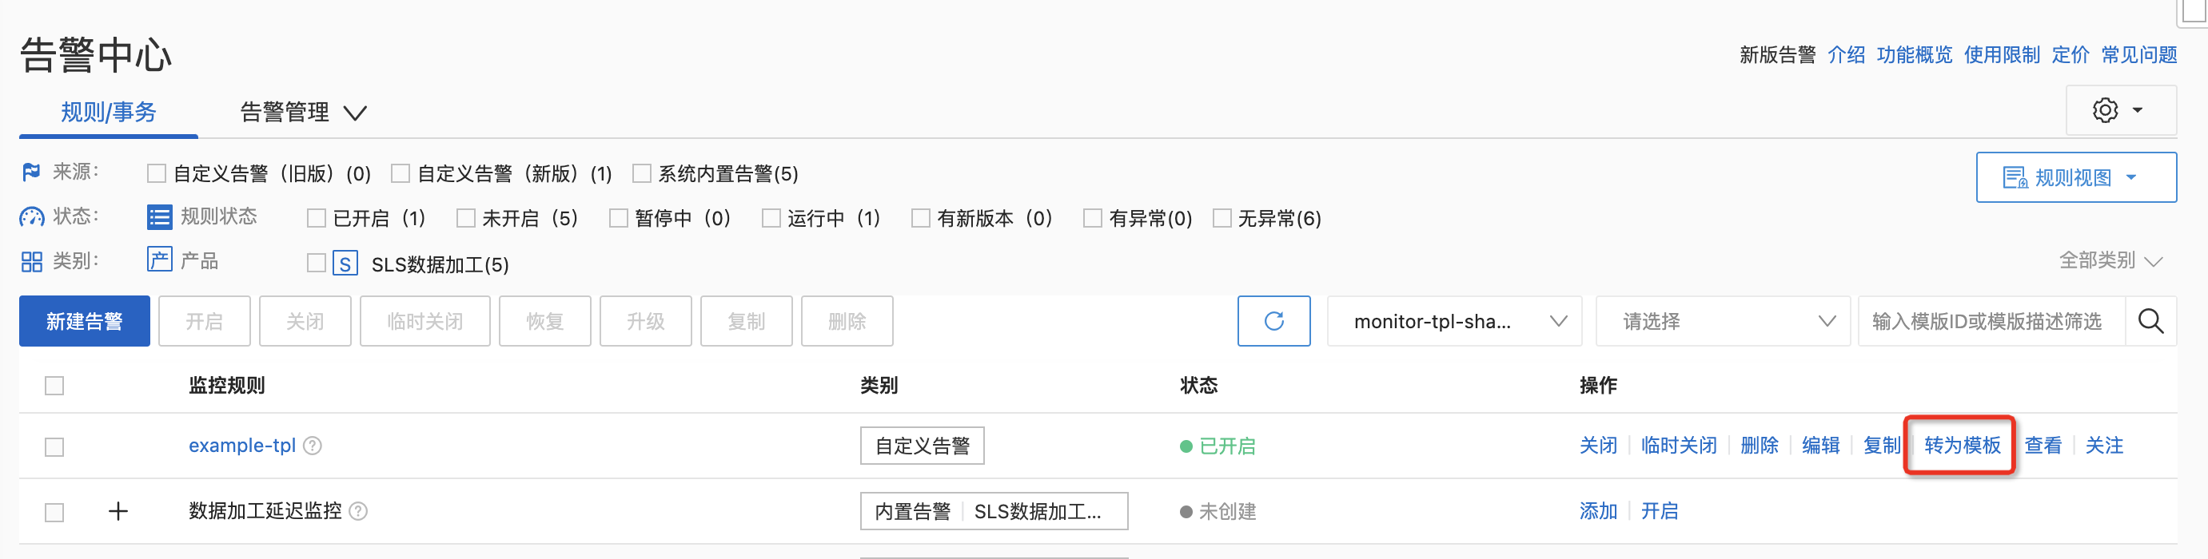Focus the 输入模版ID或模版描述筛选 search field

click(1991, 321)
